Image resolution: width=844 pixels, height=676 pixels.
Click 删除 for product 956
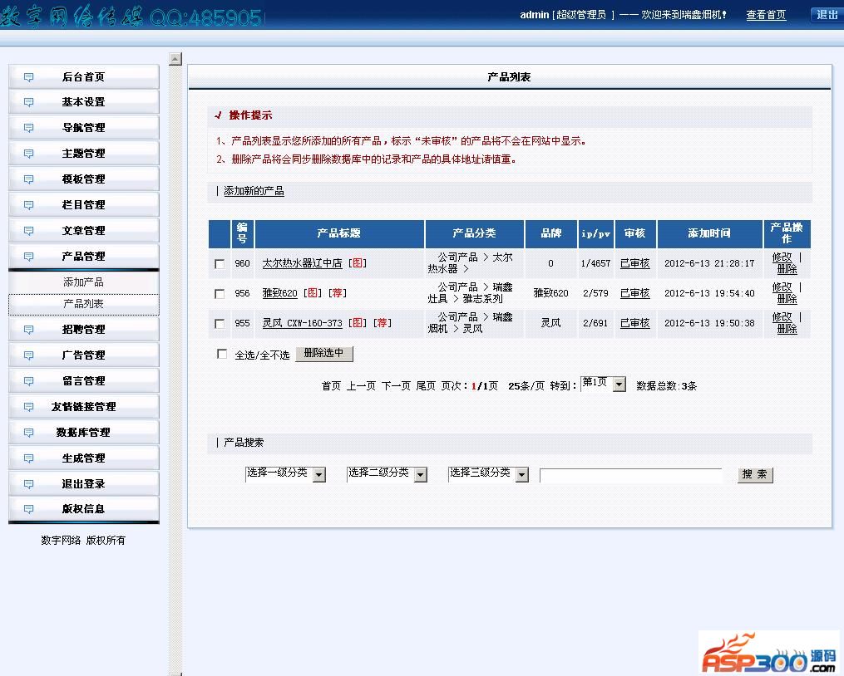click(787, 300)
